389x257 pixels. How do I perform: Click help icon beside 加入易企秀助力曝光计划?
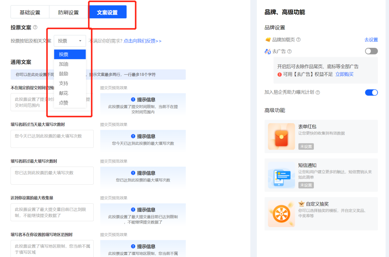coord(318,93)
